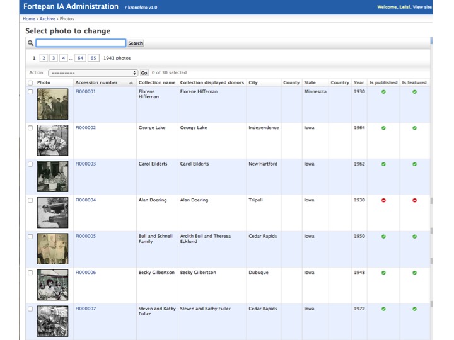Click green published icon for FI000001

(x=383, y=92)
